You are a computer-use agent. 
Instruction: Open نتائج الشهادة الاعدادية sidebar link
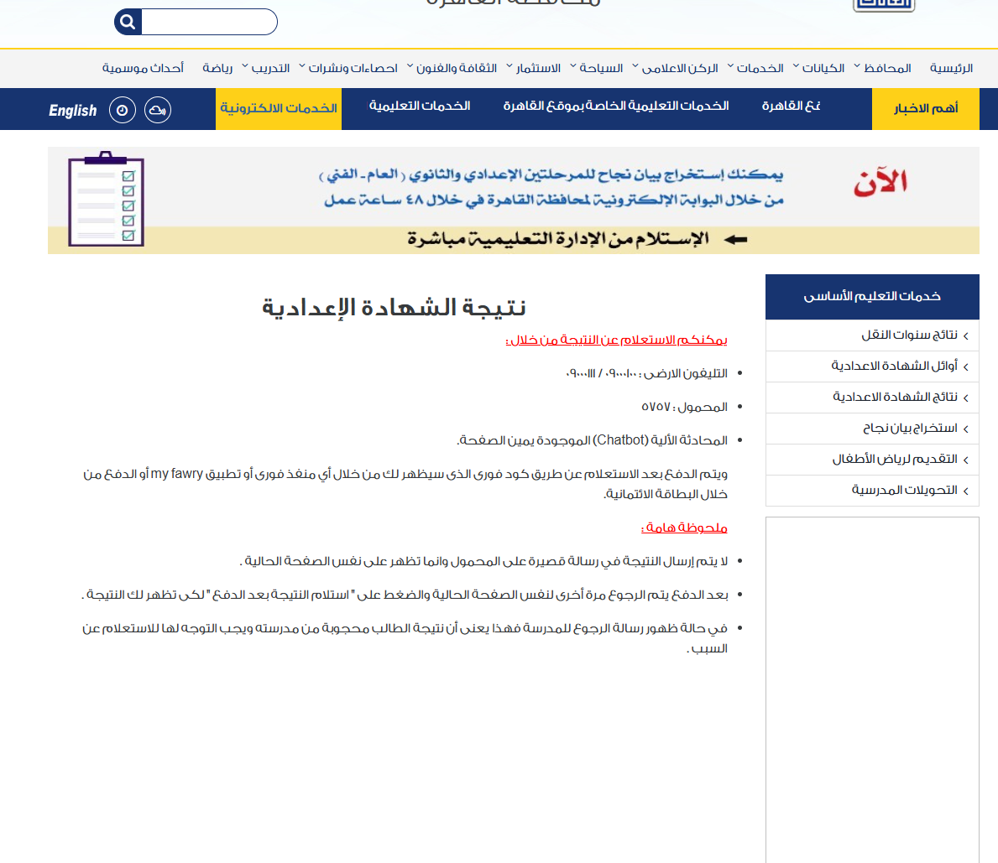(x=895, y=398)
